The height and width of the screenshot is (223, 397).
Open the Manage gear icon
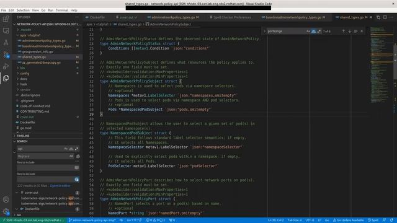tap(6, 211)
